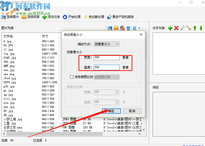This screenshot has width=205, height=146.
Task: Click the broom clear tasks icon
Action: pos(189,28)
